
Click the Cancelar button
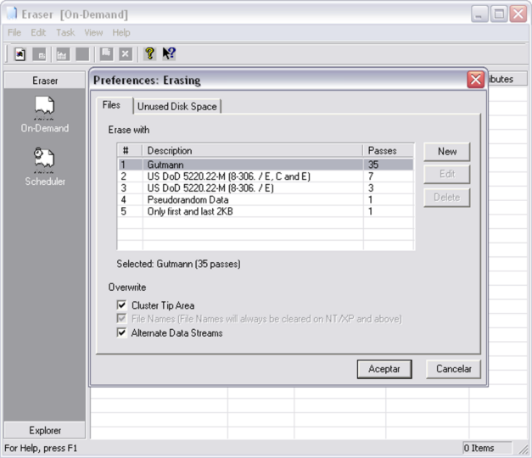(x=454, y=369)
